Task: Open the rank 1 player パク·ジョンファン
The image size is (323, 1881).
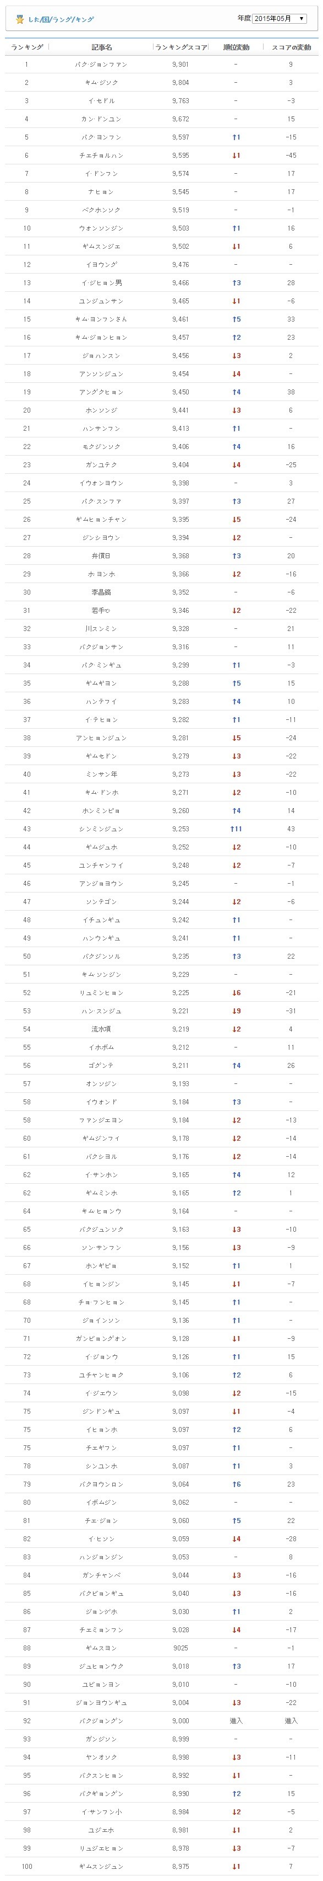Action: click(x=102, y=64)
